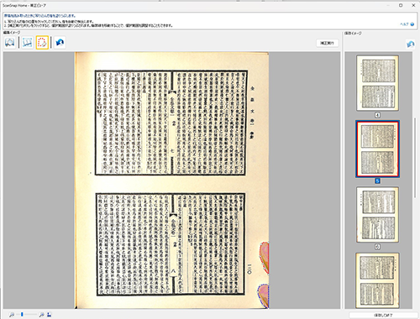Select the finger fill-in (point retouch) tool

[42, 43]
